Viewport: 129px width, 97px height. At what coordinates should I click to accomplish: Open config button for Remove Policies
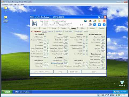(x=64, y=43)
